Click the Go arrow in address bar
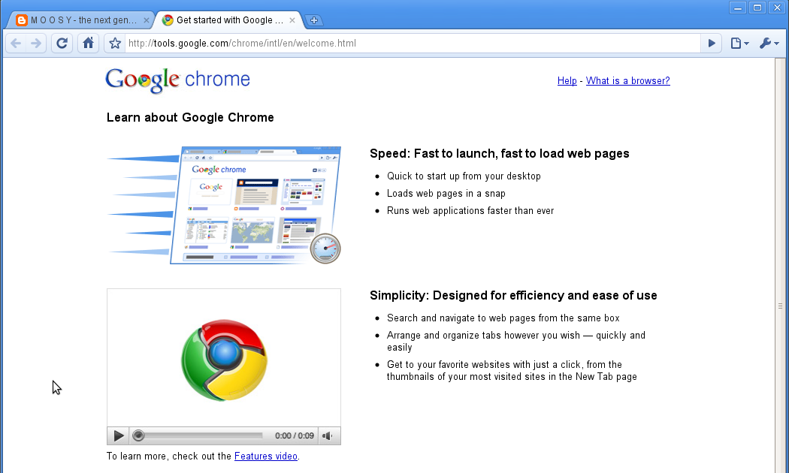This screenshot has height=473, width=789. (712, 44)
